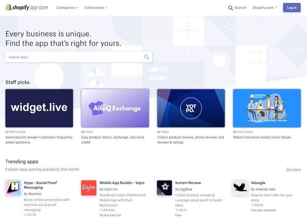This screenshot has height=218, width=307.
Task: Click 'Where Innovation meets Social Values' text
Action: tap(262, 137)
